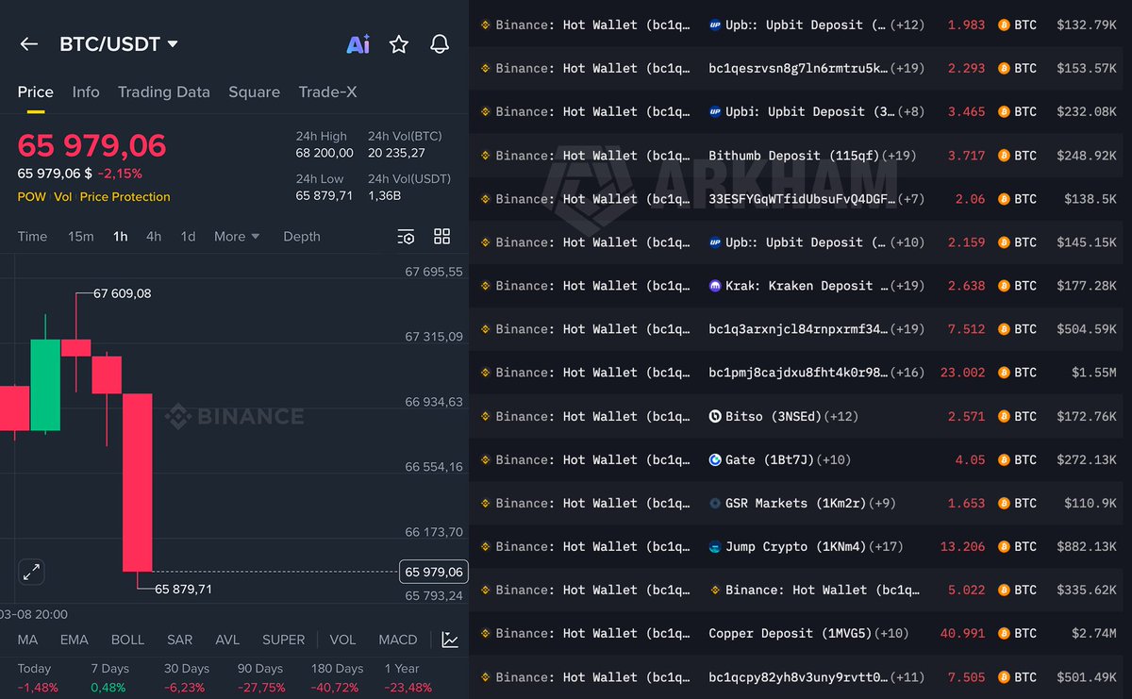Click the Bitso entity icon
The width and height of the screenshot is (1132, 699).
point(715,416)
